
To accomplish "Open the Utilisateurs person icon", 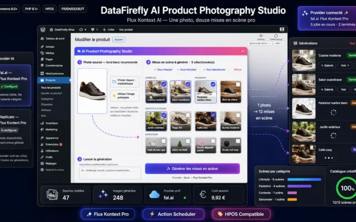I will pos(42,151).
